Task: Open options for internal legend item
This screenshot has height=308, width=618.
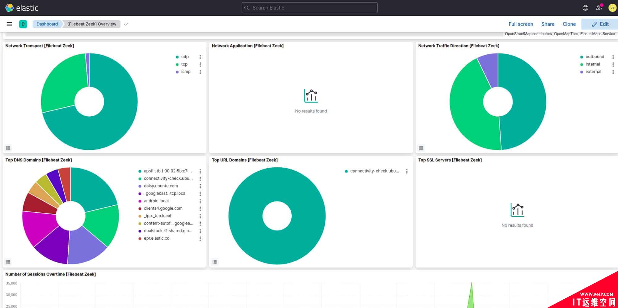Action: click(613, 64)
